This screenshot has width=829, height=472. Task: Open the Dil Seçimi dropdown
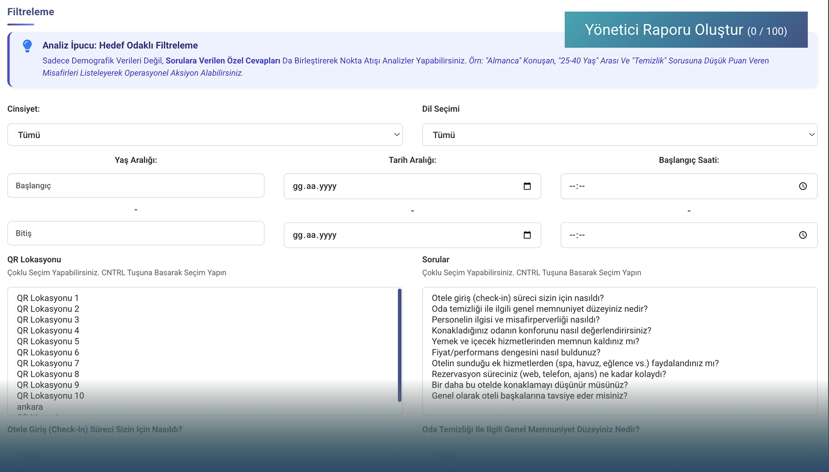620,135
